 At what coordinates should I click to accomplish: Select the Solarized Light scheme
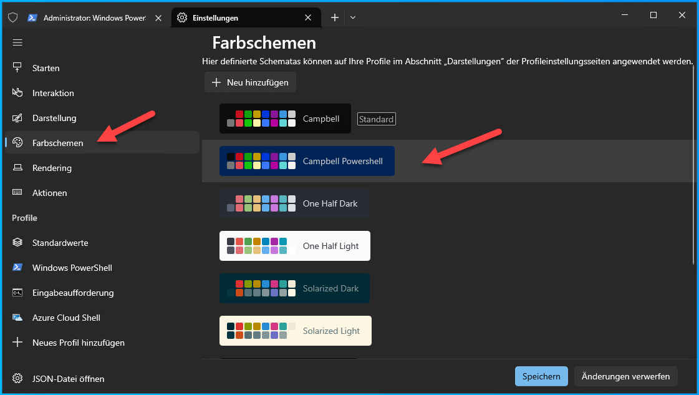(x=295, y=331)
